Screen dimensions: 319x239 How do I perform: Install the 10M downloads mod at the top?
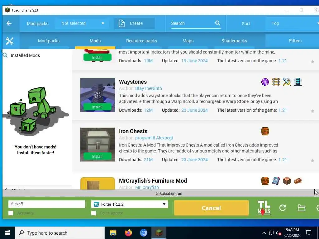[97, 57]
